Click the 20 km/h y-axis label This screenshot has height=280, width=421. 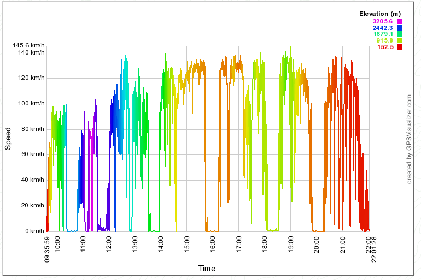(31, 205)
